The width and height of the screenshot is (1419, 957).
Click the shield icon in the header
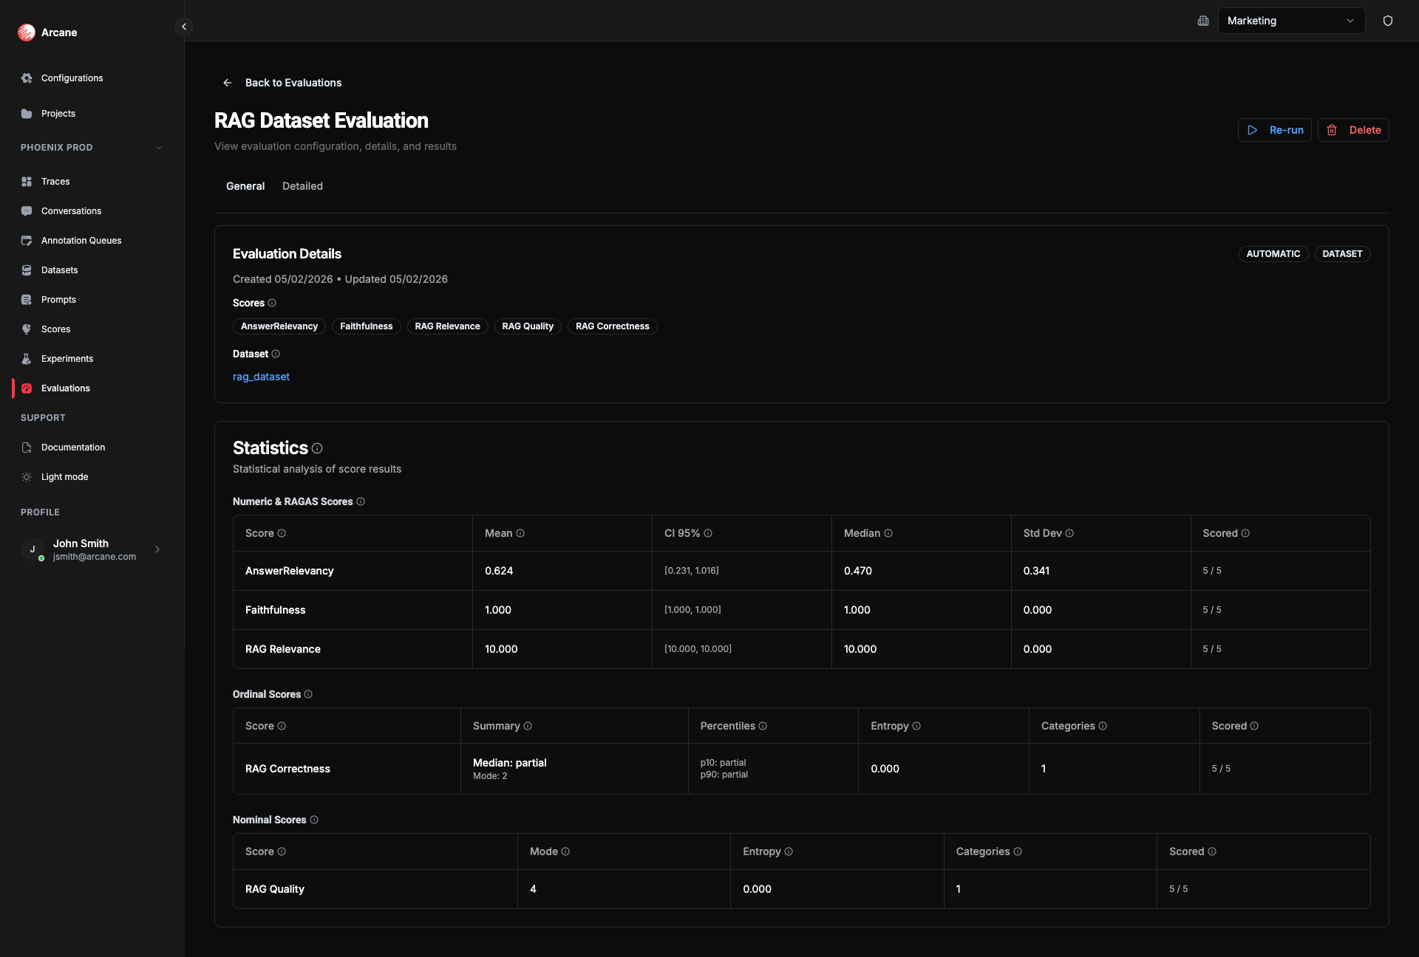click(1388, 21)
